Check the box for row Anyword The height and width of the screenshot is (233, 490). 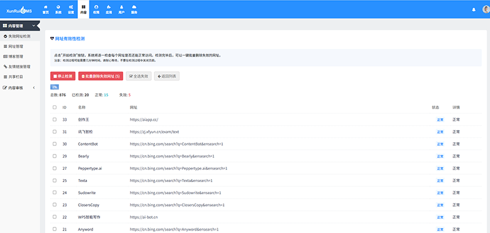point(55,229)
